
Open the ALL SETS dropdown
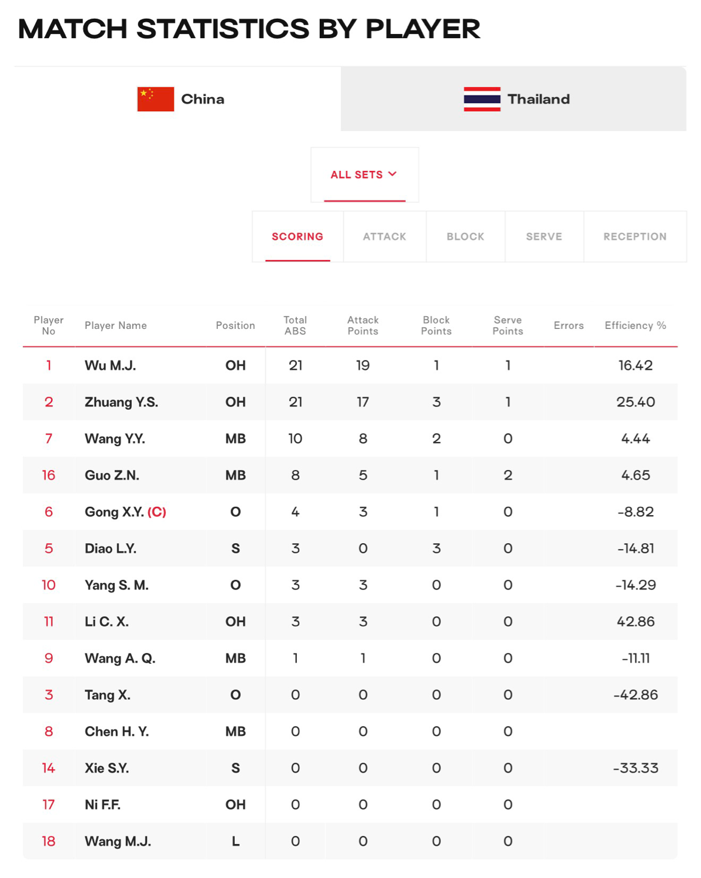(x=364, y=174)
